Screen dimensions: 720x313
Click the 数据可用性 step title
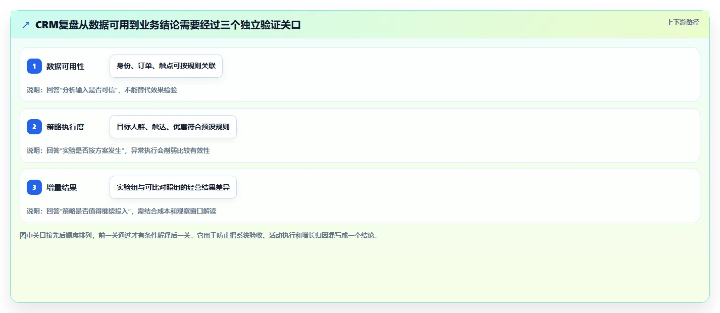[65, 66]
